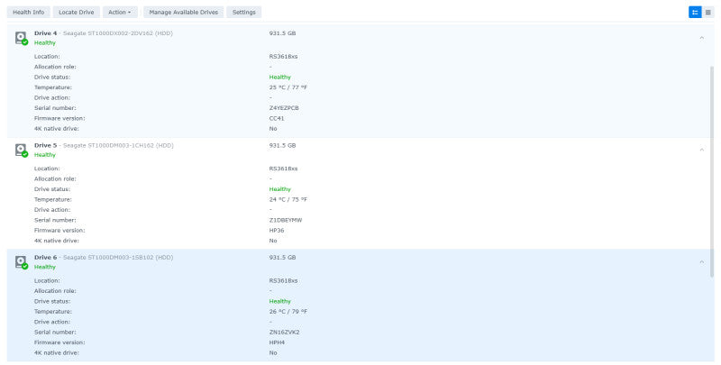Click Drive 6 temperature 26 °C / 79 °F

pyautogui.click(x=288, y=312)
